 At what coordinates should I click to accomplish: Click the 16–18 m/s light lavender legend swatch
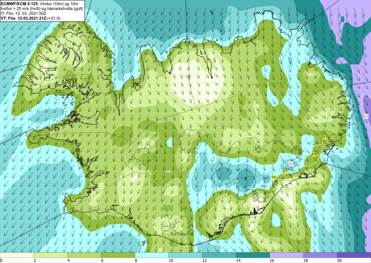286,255
